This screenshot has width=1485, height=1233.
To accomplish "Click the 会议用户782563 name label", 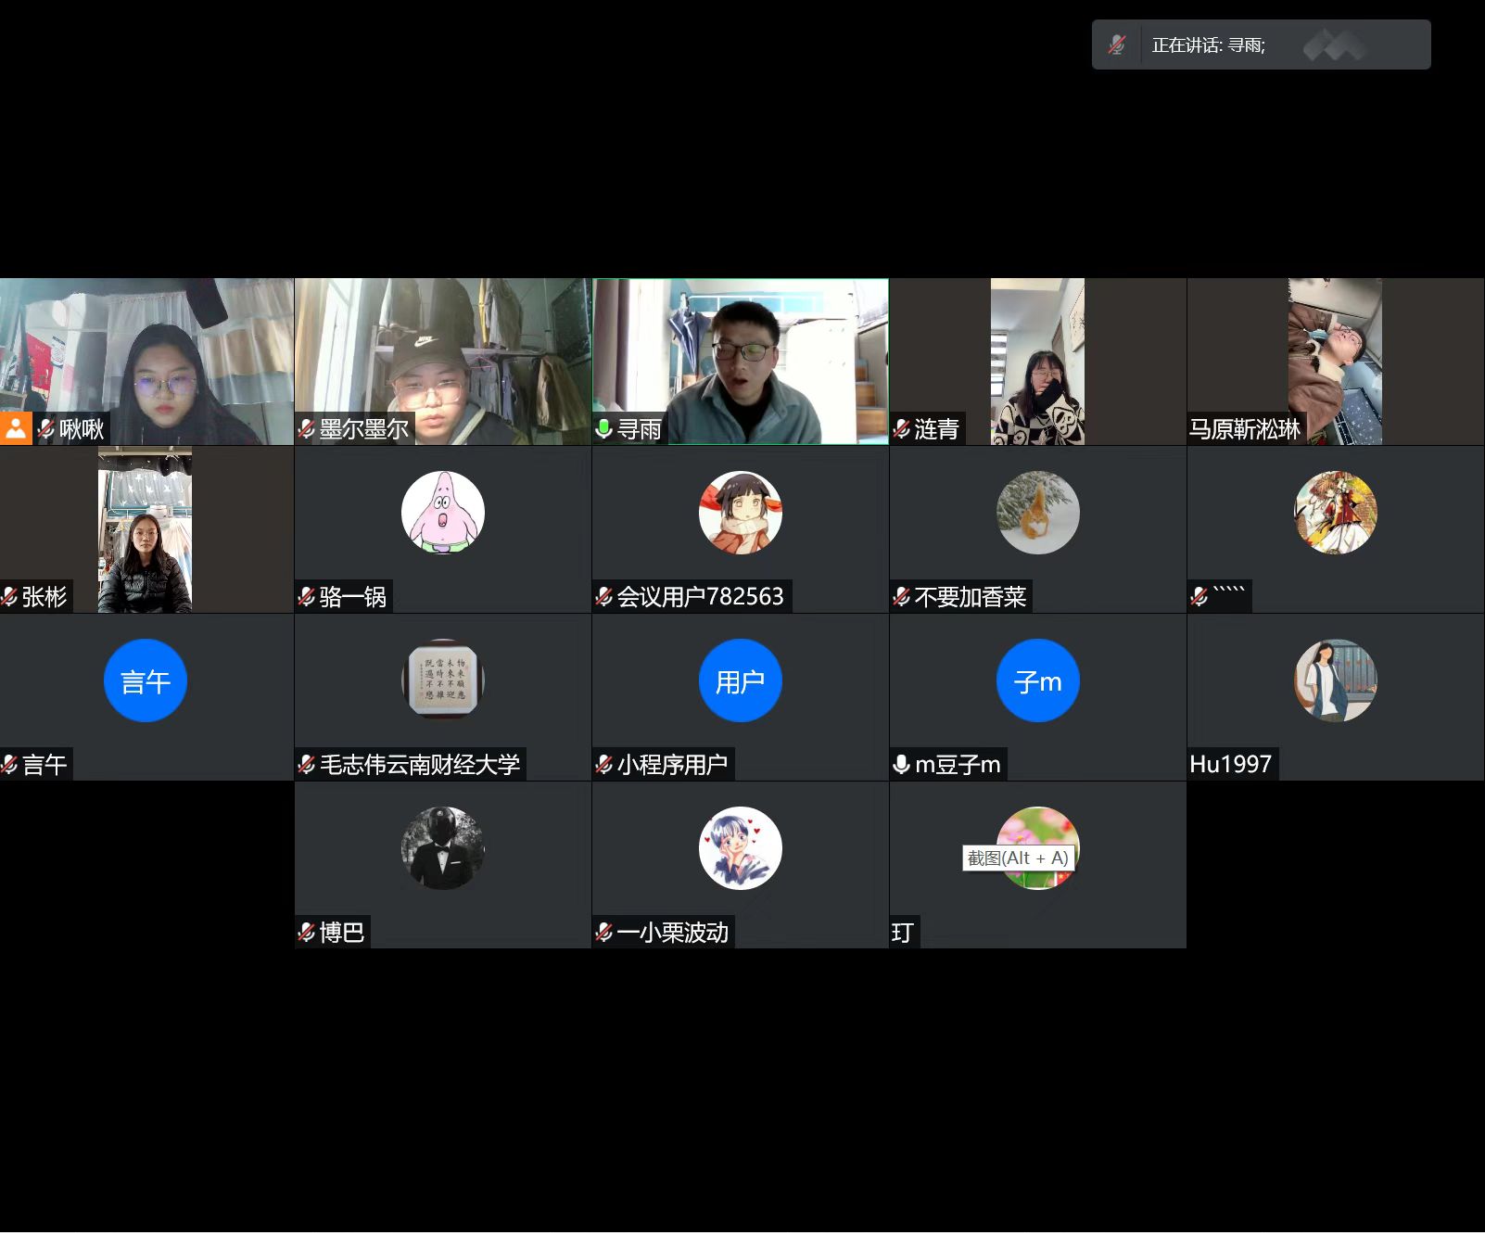I will (x=700, y=596).
